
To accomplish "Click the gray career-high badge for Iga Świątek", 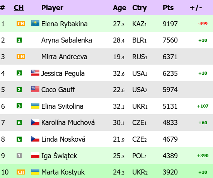I will [19, 155].
